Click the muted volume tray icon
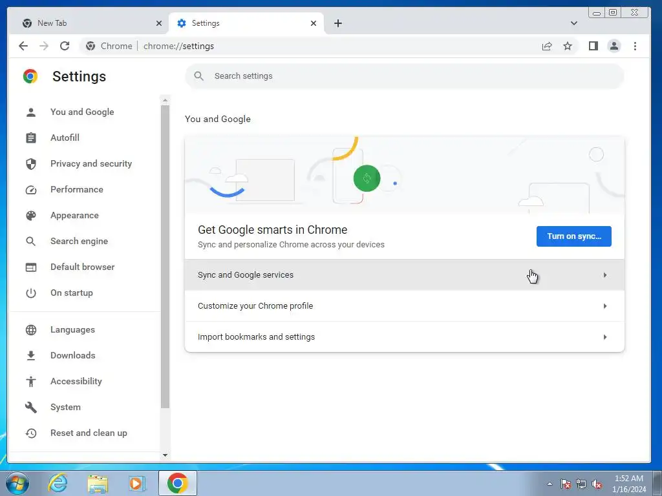 [x=597, y=484]
